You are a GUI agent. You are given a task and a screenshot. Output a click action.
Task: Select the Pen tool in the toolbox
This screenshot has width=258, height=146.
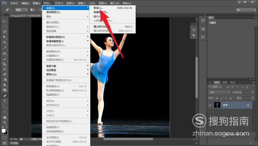tap(4, 95)
